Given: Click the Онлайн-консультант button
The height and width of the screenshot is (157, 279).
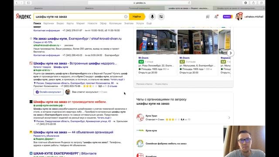Looking at the screenshot, I should point(48,92).
